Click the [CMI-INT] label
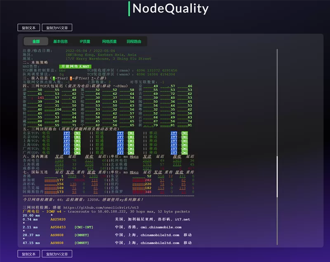330x262 pixels. [x=84, y=227]
